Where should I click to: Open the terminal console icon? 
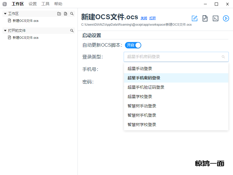[x=216, y=18]
